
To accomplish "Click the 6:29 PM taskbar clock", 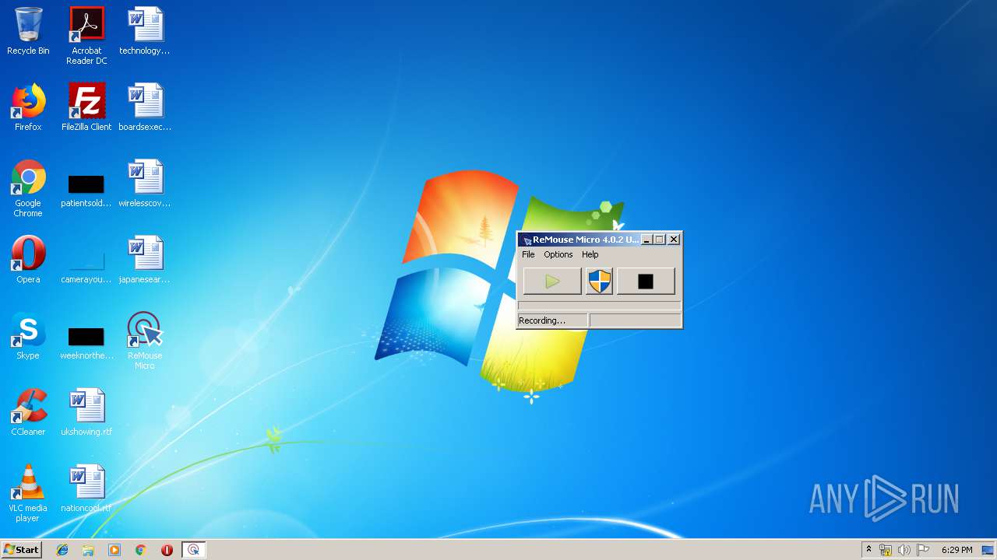I will [x=956, y=550].
